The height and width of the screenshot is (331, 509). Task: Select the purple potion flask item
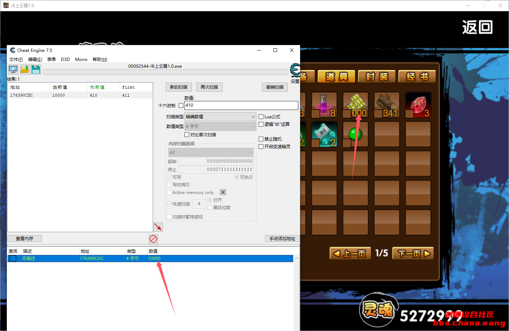[324, 105]
